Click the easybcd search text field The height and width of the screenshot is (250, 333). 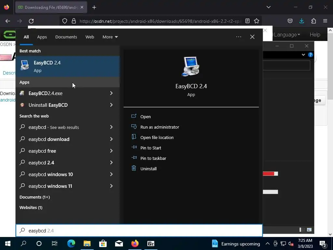[139, 230]
